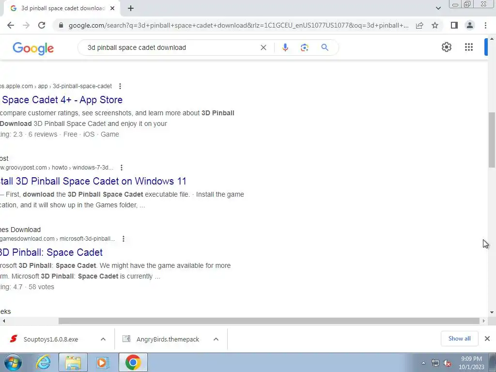Open Souptoys1.6.0.8.exe downloaded file

tap(50, 339)
